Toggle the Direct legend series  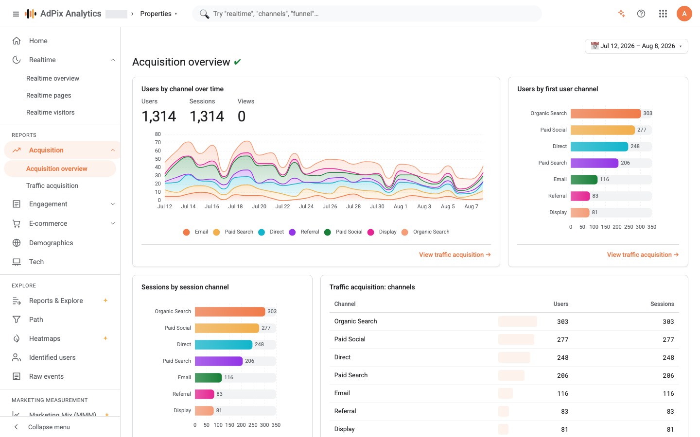click(x=271, y=232)
